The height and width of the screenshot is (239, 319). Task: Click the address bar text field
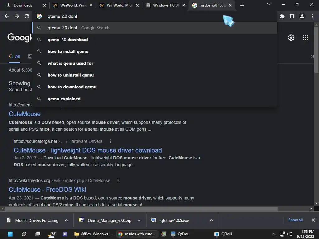155,16
